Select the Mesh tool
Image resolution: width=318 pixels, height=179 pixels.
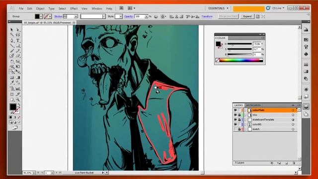pyautogui.click(x=11, y=78)
